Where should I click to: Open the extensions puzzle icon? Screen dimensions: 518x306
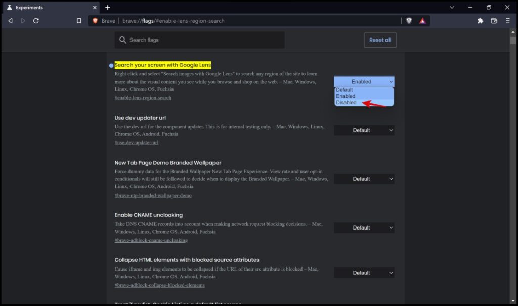point(481,21)
